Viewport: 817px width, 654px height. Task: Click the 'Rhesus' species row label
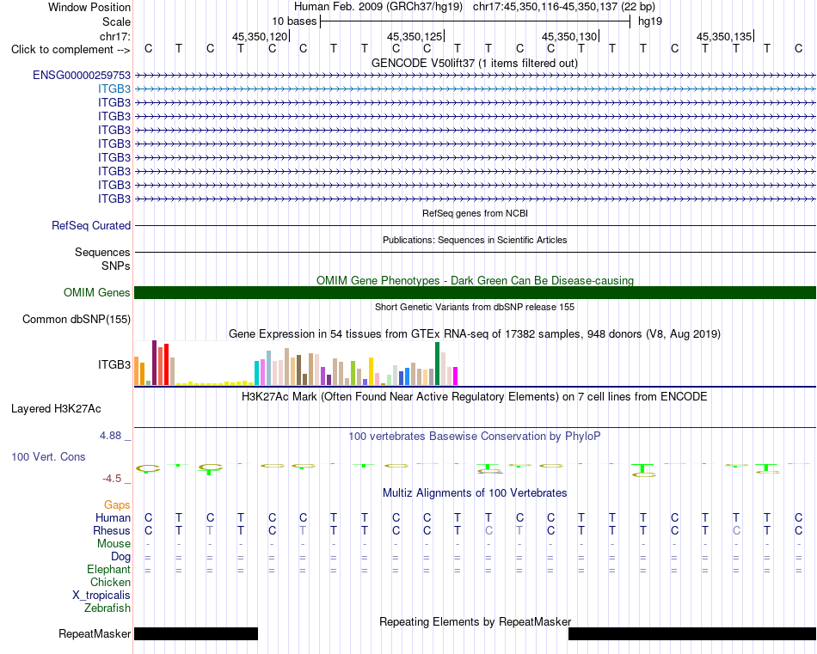point(112,530)
